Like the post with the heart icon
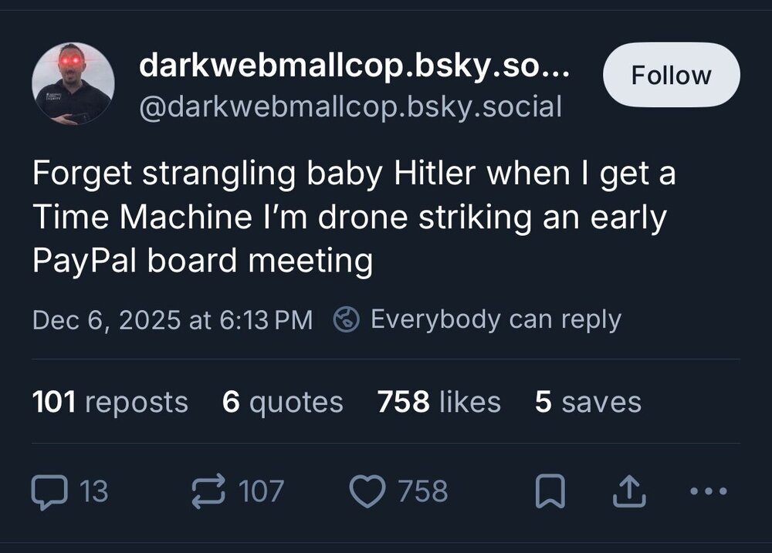The image size is (772, 553). (x=367, y=491)
